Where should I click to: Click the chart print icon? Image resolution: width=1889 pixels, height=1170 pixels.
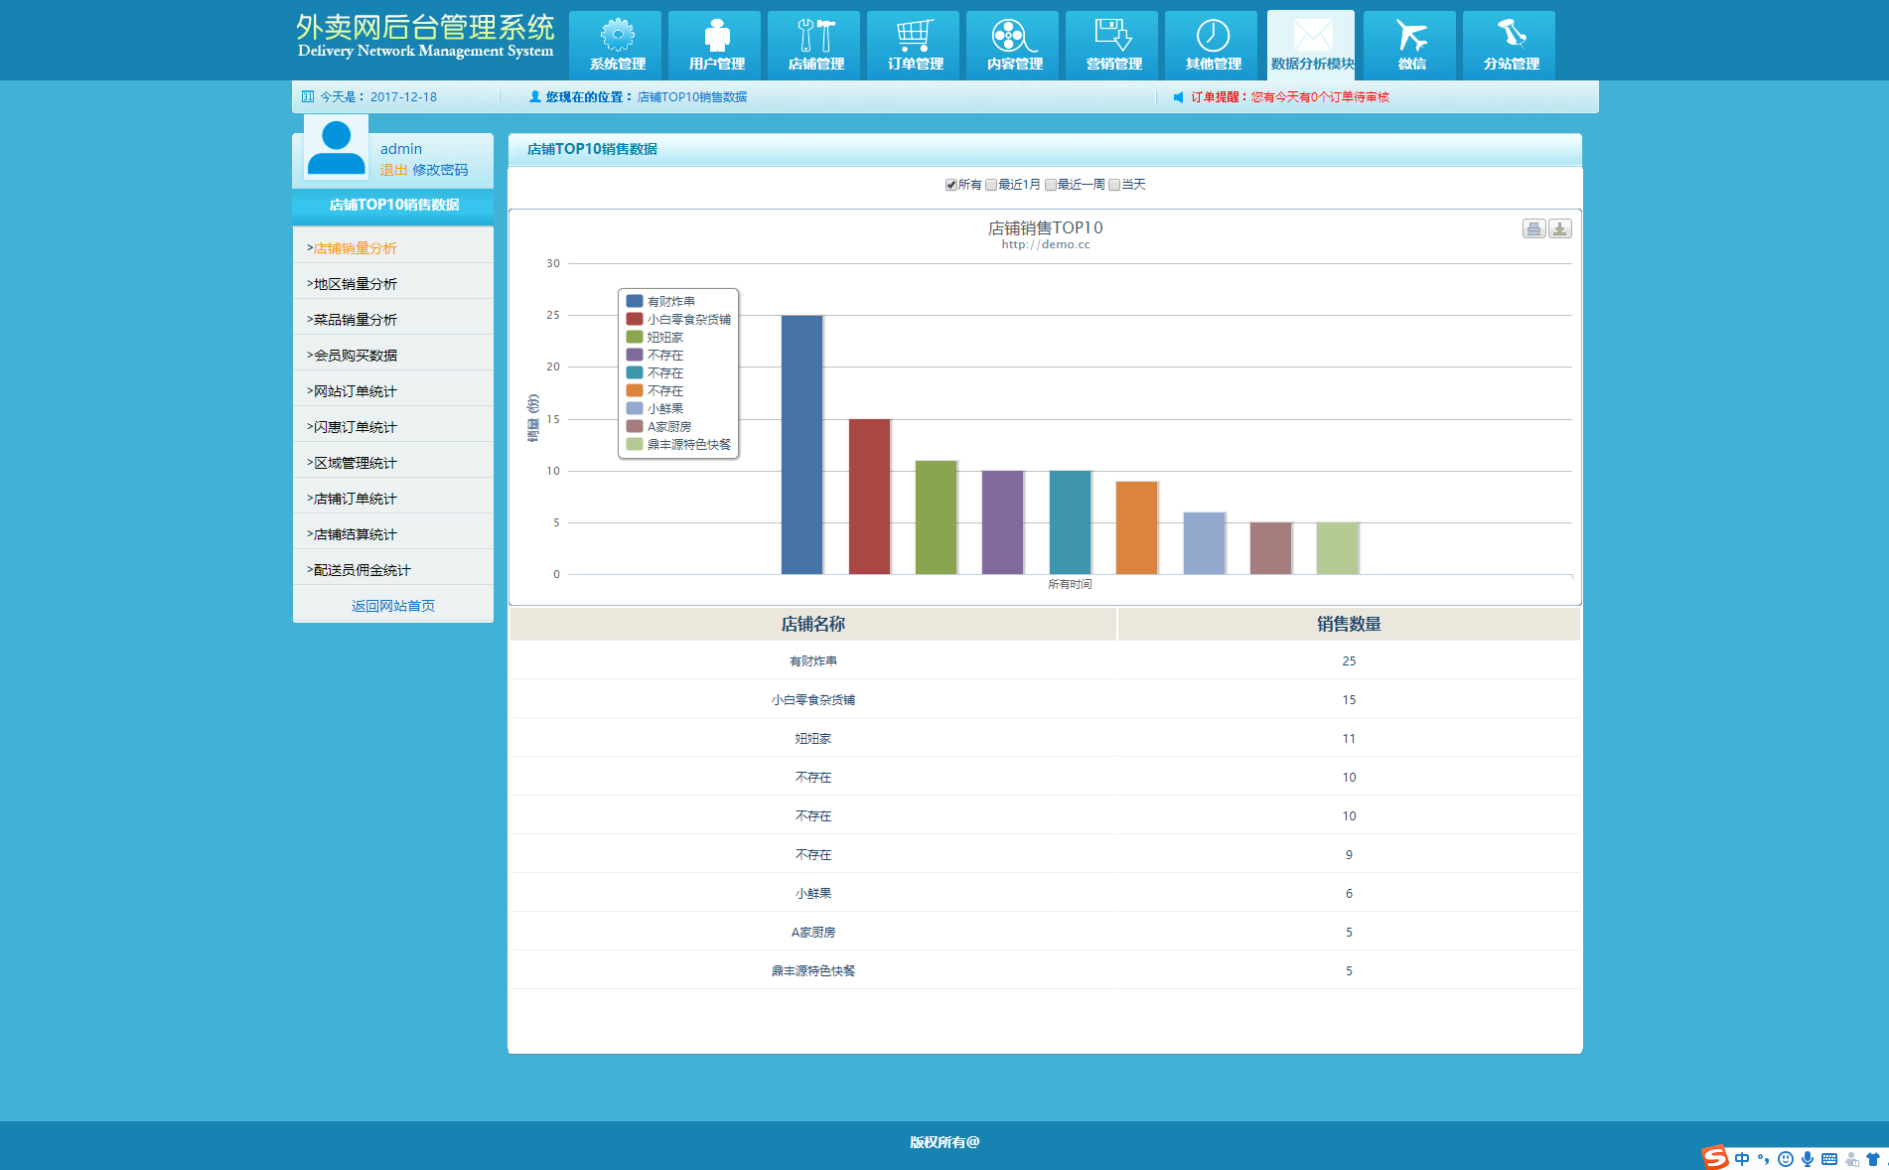(x=1533, y=228)
